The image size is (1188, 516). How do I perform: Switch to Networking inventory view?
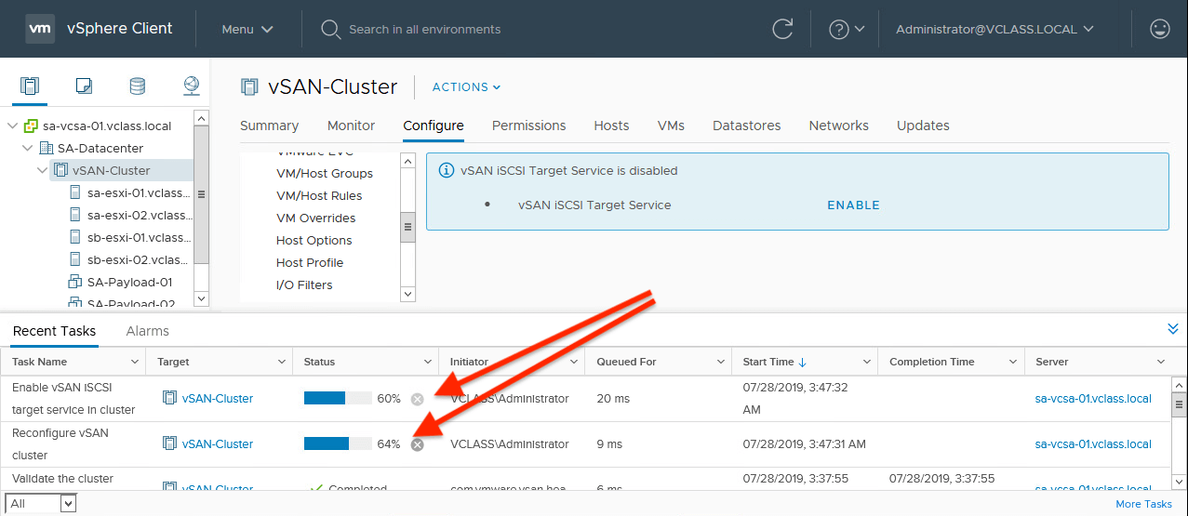(191, 86)
